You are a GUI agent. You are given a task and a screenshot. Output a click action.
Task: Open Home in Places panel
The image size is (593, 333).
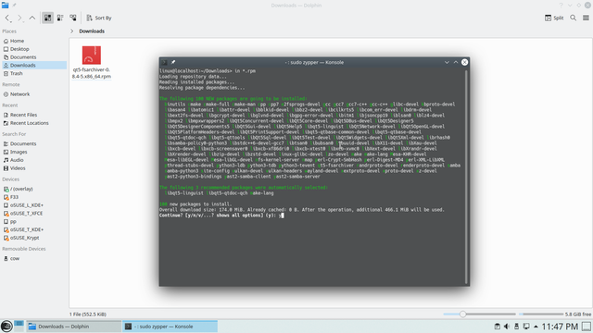click(x=17, y=41)
